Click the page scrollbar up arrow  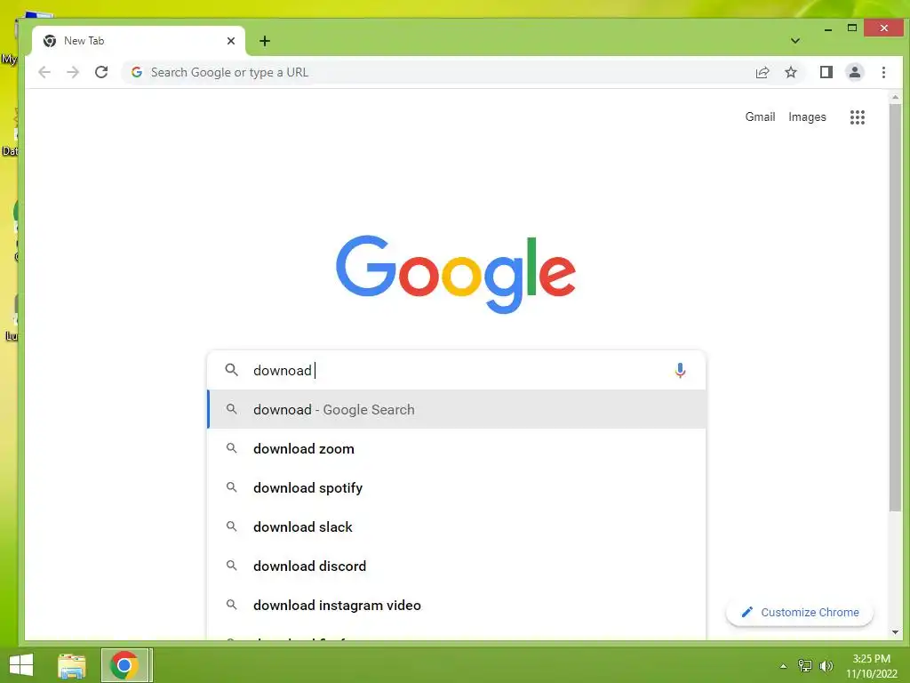click(x=895, y=98)
